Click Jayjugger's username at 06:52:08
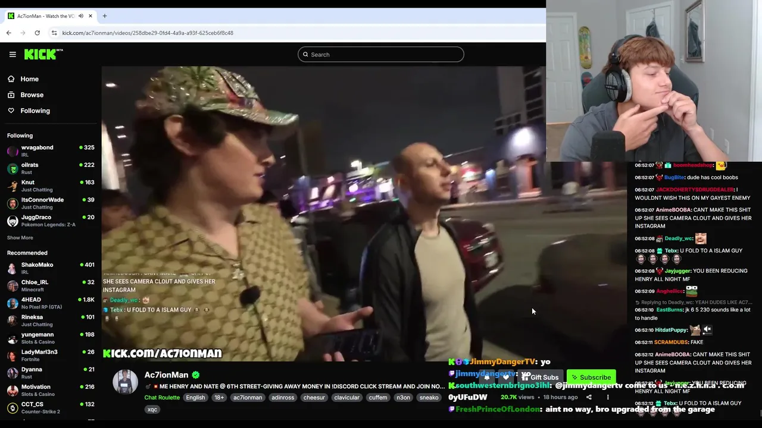Viewport: 762px width, 428px height. (x=677, y=271)
